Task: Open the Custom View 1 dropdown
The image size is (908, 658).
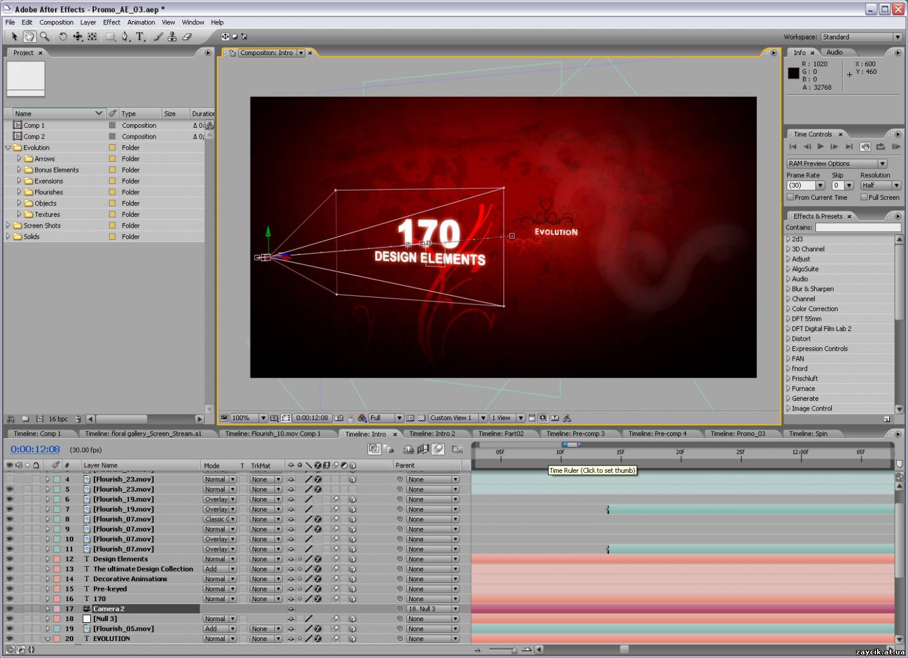Action: tap(458, 418)
